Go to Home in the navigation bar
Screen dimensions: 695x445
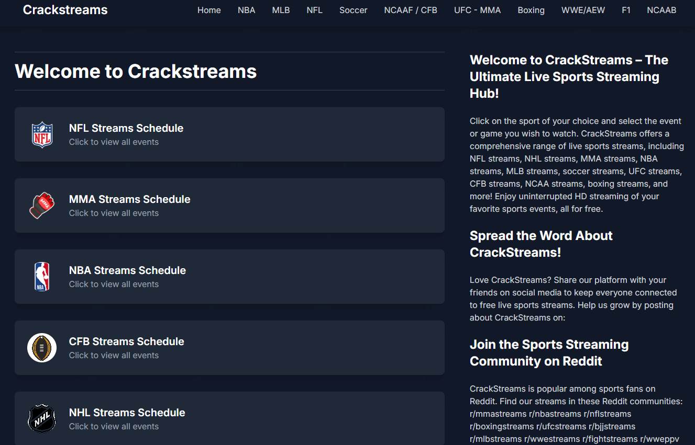click(209, 10)
